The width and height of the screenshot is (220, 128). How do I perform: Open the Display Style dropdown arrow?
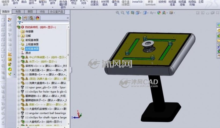[148, 13]
